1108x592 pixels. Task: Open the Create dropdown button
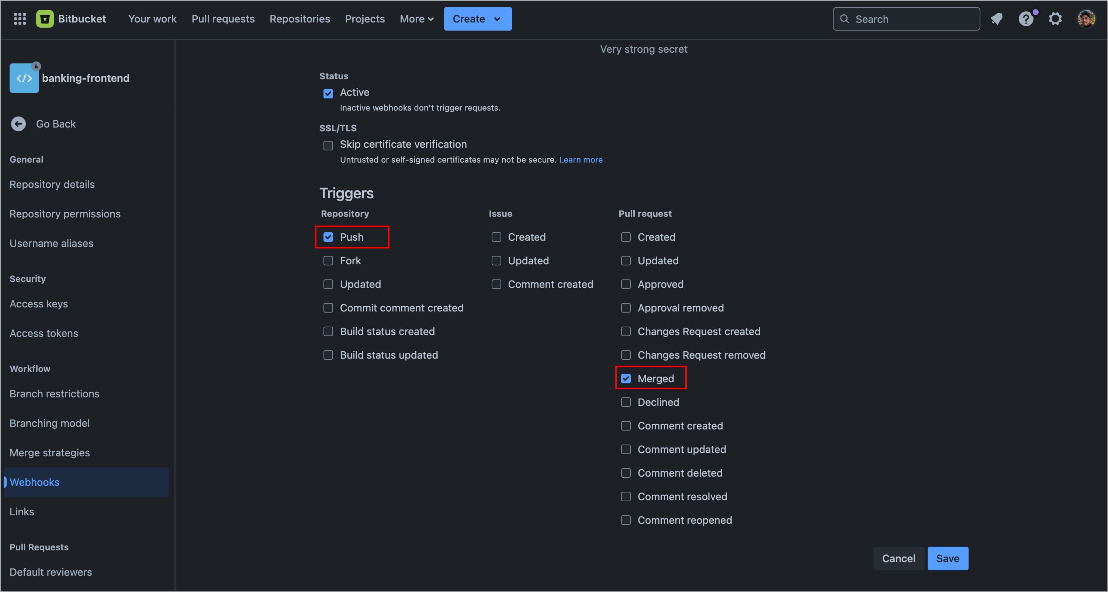click(477, 19)
